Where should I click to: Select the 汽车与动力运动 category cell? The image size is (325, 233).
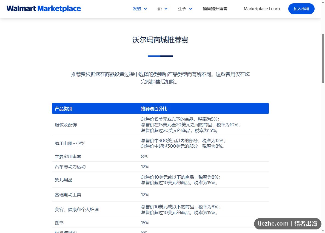point(70,167)
